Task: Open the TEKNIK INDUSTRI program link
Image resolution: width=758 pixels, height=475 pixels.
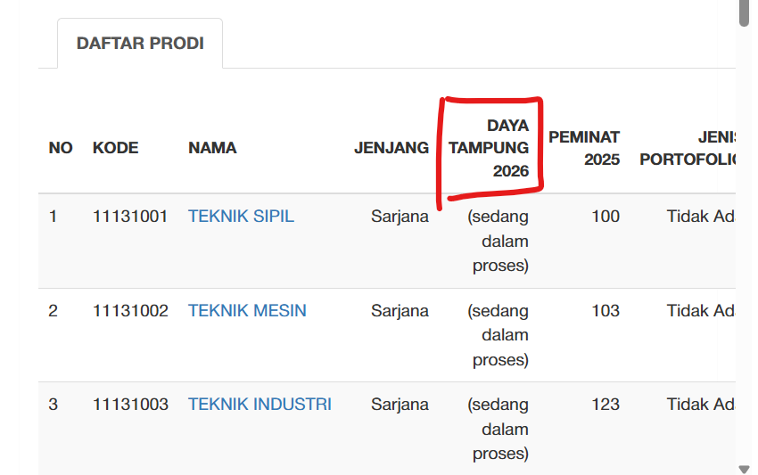Action: 260,404
